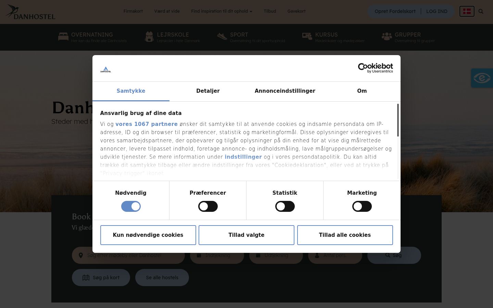Screen dimensions: 493x308
Task: Click the Lejrskole backpack icon
Action: (x=149, y=37)
